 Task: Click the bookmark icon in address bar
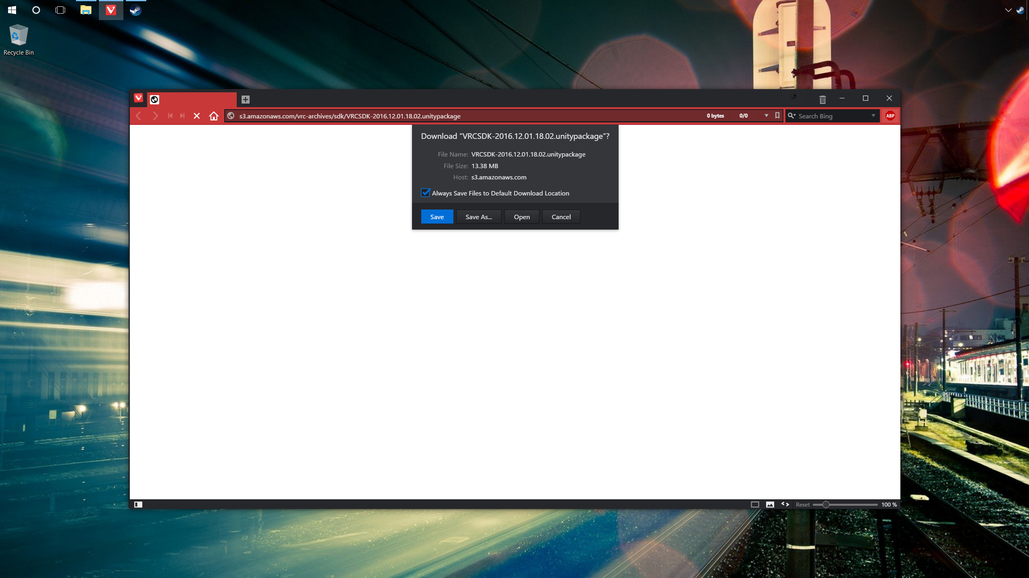(x=777, y=116)
